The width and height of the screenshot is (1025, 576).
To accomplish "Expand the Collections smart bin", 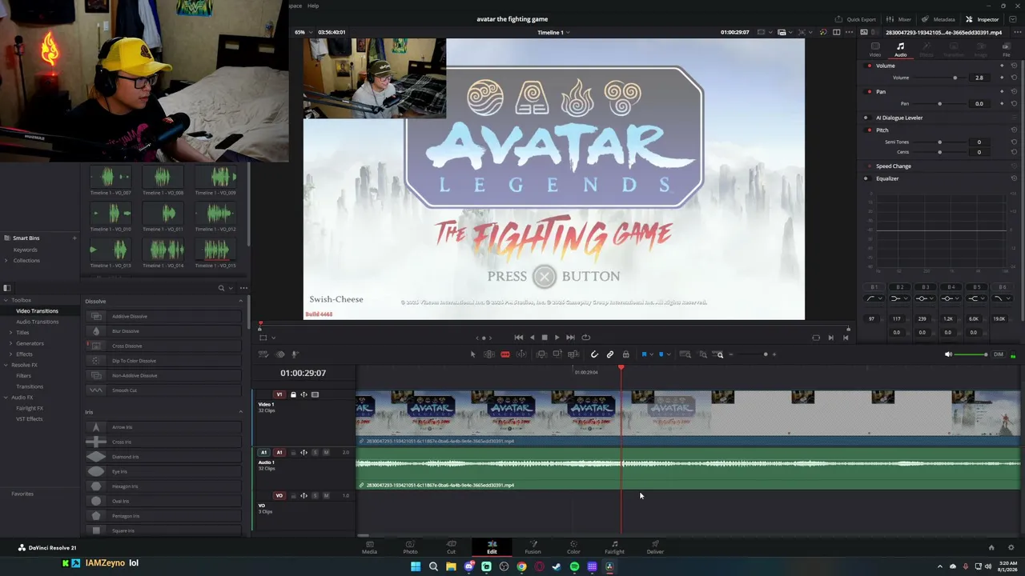I will point(7,260).
